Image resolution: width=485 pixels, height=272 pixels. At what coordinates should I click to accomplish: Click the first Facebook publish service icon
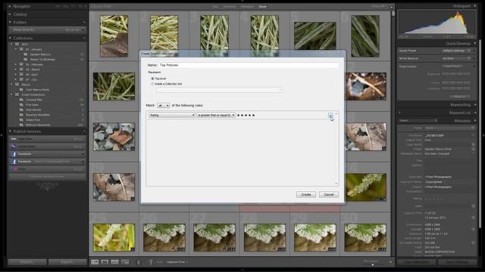(x=14, y=153)
